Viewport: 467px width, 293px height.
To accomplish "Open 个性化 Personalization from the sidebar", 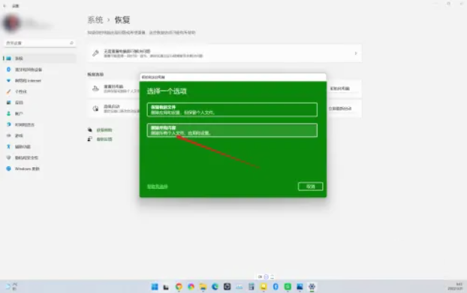I will [39, 91].
